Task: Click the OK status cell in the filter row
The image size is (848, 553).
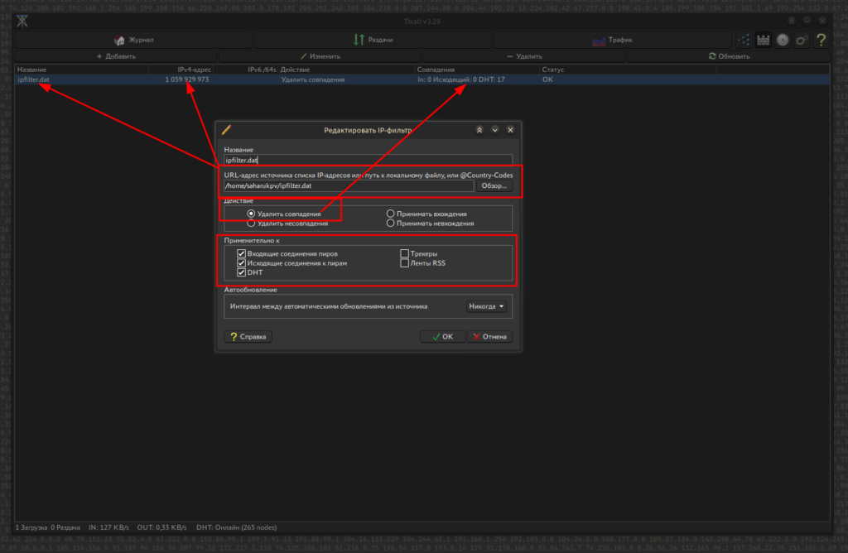Action: 548,79
